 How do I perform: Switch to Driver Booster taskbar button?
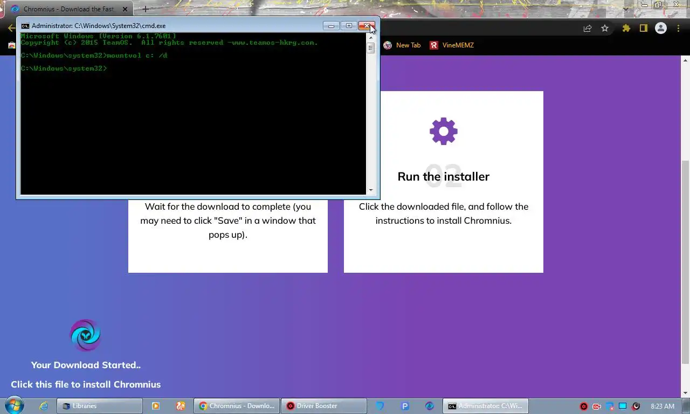(323, 406)
